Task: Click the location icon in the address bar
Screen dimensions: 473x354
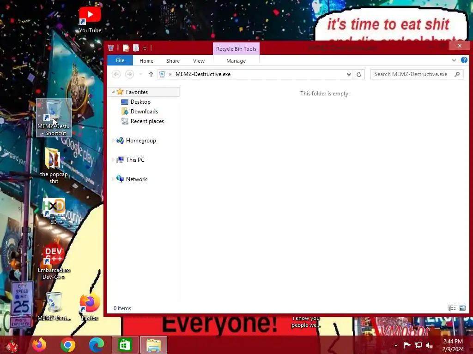Action: point(162,74)
